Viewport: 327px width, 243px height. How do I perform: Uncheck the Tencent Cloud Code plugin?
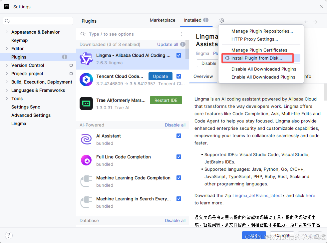coord(179,76)
